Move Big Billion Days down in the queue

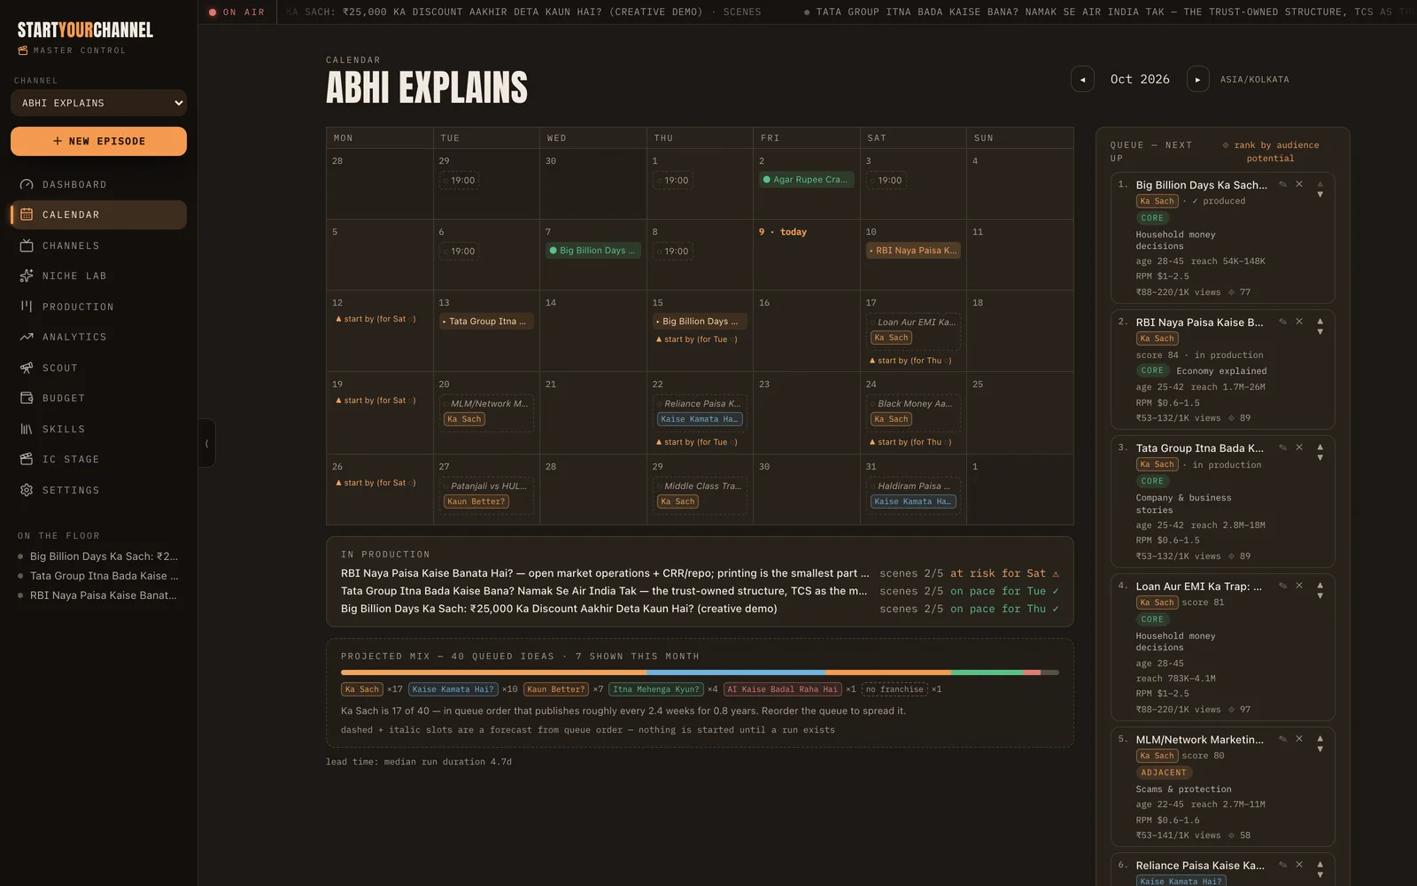1320,194
